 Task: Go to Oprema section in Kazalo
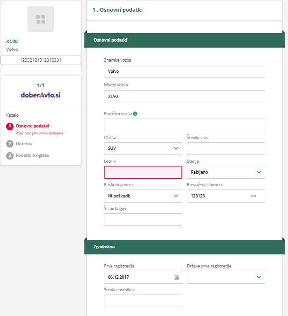click(x=24, y=143)
